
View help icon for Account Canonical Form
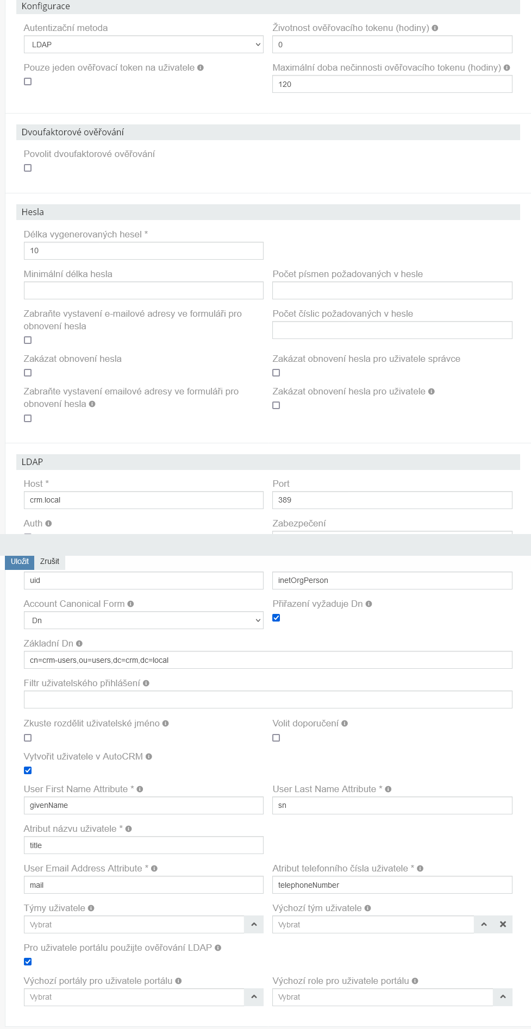[x=130, y=603]
